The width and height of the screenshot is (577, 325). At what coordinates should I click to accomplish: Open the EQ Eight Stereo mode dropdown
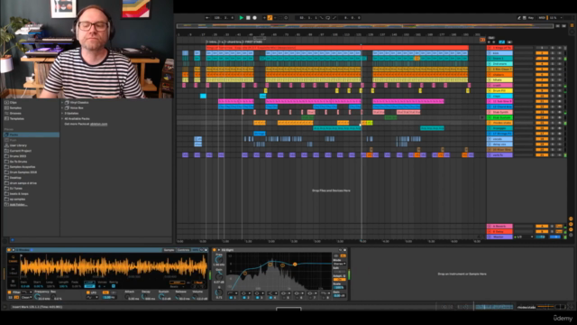click(340, 264)
